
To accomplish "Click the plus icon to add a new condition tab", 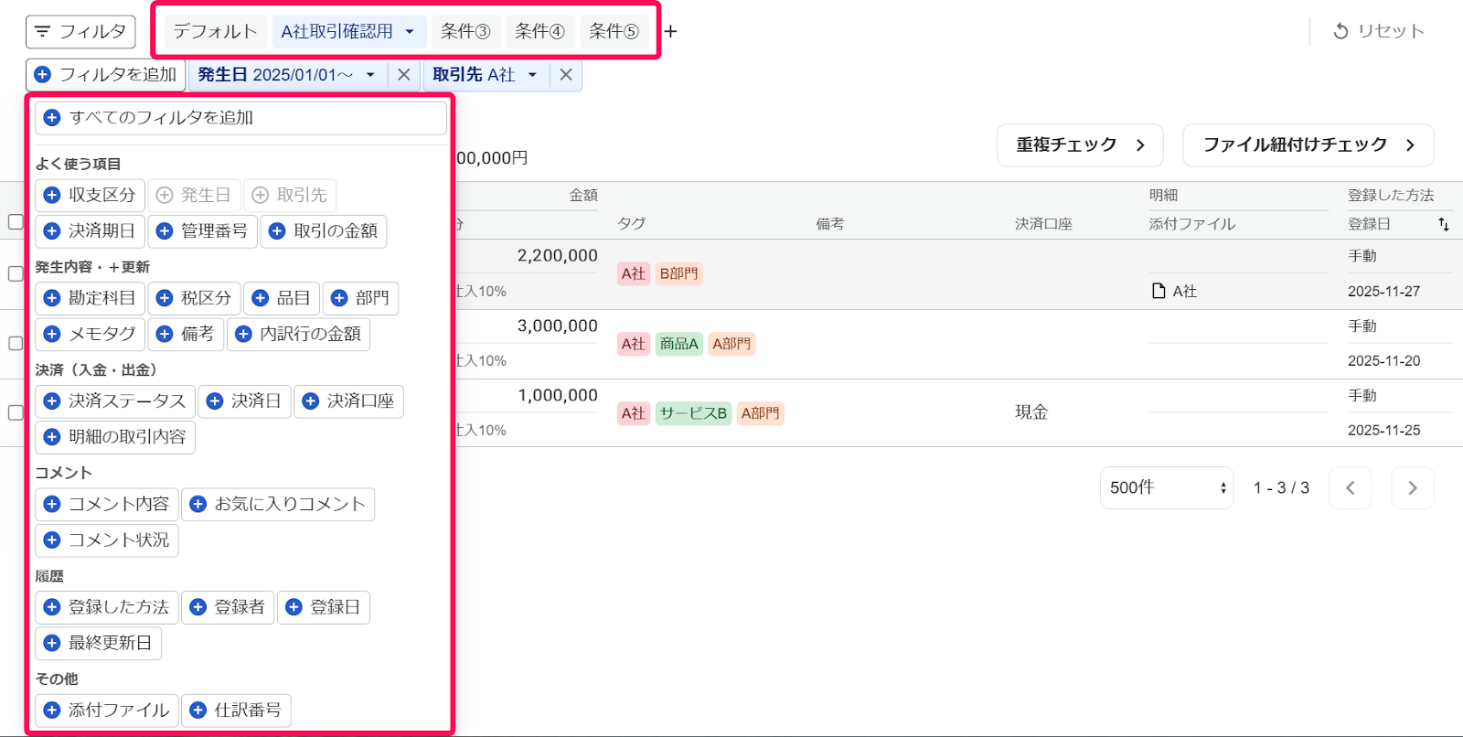I will coord(670,32).
